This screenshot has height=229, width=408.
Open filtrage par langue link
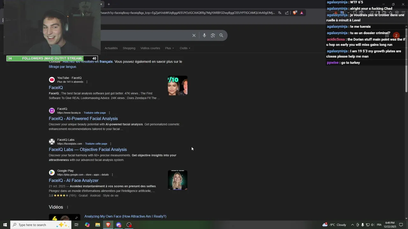pyautogui.click(x=63, y=67)
